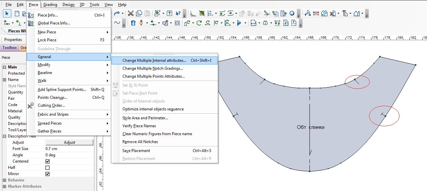
Task: Choose Optimize internal objects sequence
Action: [x=165, y=109]
